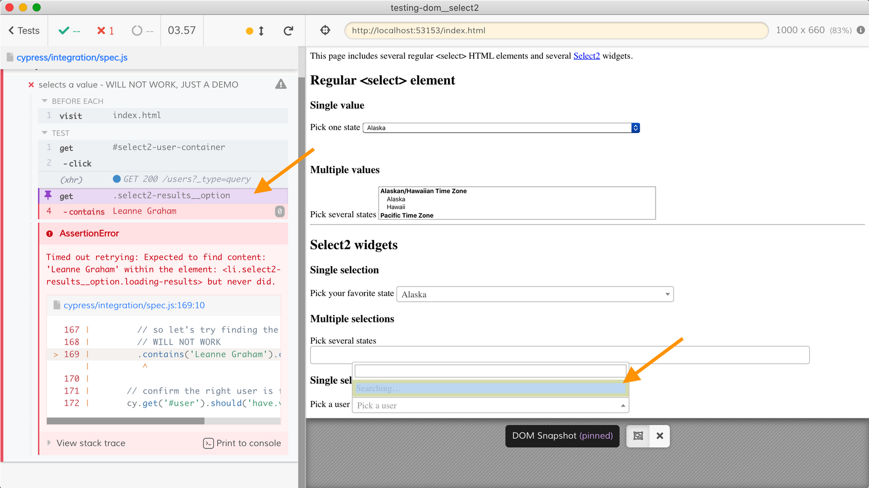Click the viewport info icon
Screen dimensions: 869x488
(x=861, y=30)
